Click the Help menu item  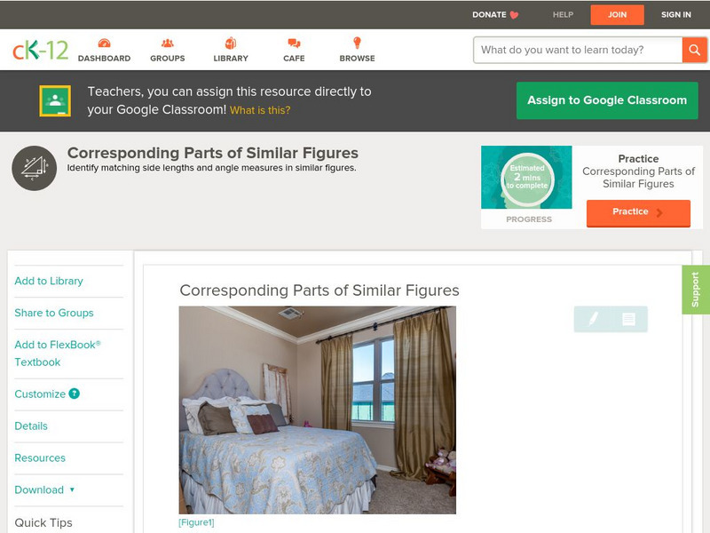click(x=563, y=14)
